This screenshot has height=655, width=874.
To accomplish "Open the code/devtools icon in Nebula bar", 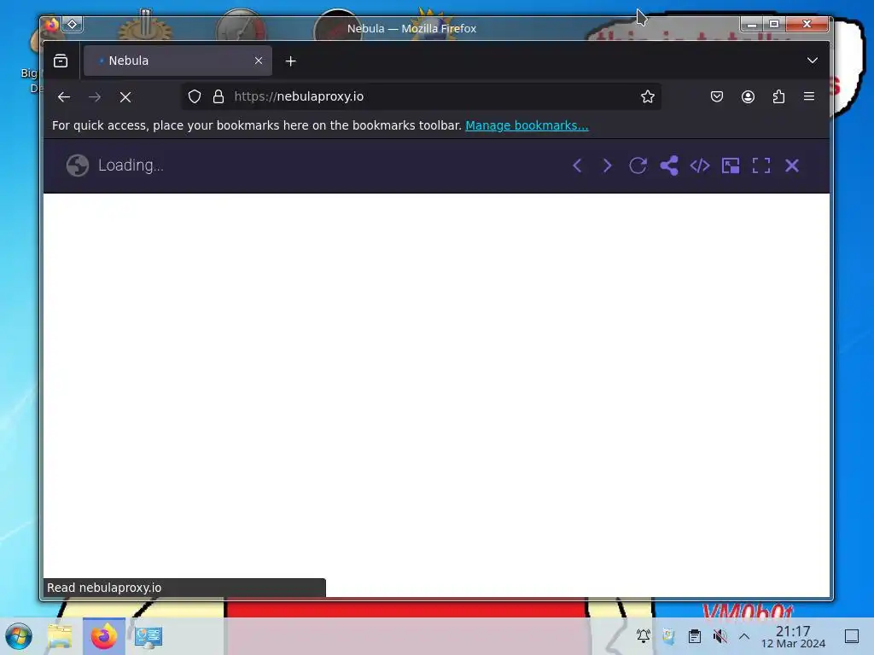I will tap(700, 165).
